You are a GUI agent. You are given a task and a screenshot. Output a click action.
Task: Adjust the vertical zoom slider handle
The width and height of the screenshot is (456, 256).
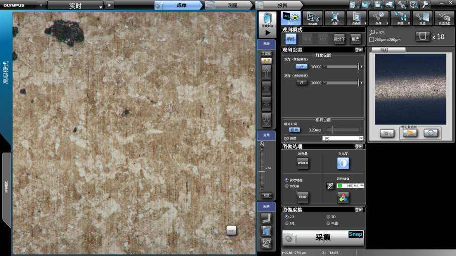coord(262,172)
